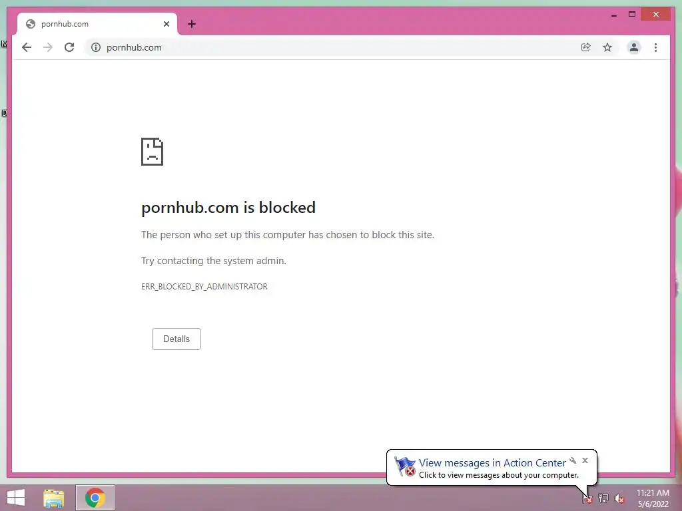This screenshot has height=511, width=682.
Task: Open notification settings wrench icon
Action: (x=573, y=460)
